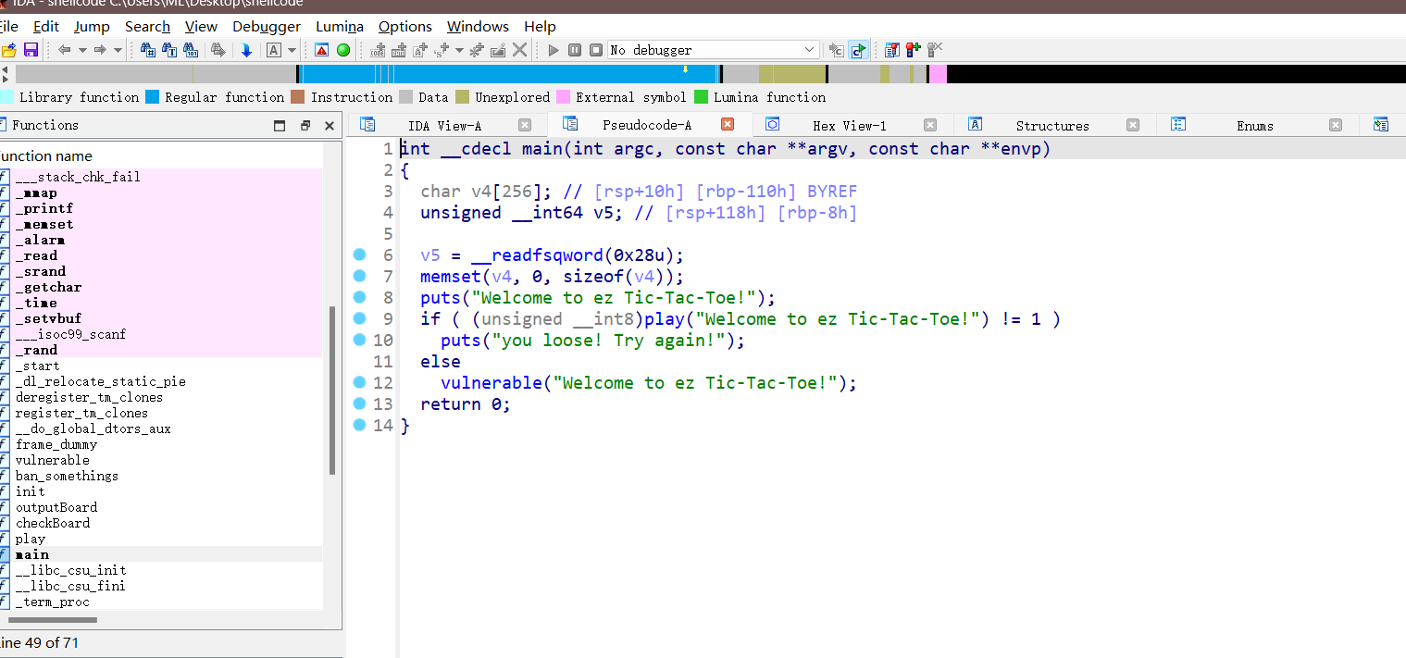The height and width of the screenshot is (658, 1406).
Task: Jump back with the left arrow icon
Action: pos(65,50)
